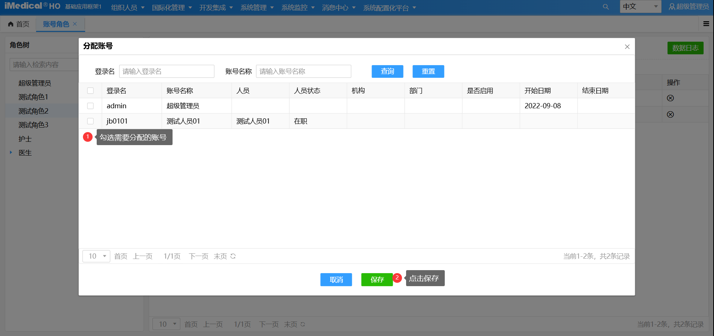This screenshot has height=336, width=714.
Task: Expand the 医生 node in role tree
Action: (11, 153)
